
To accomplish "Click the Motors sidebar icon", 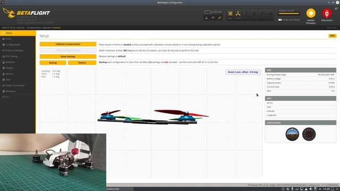I will tap(4, 74).
